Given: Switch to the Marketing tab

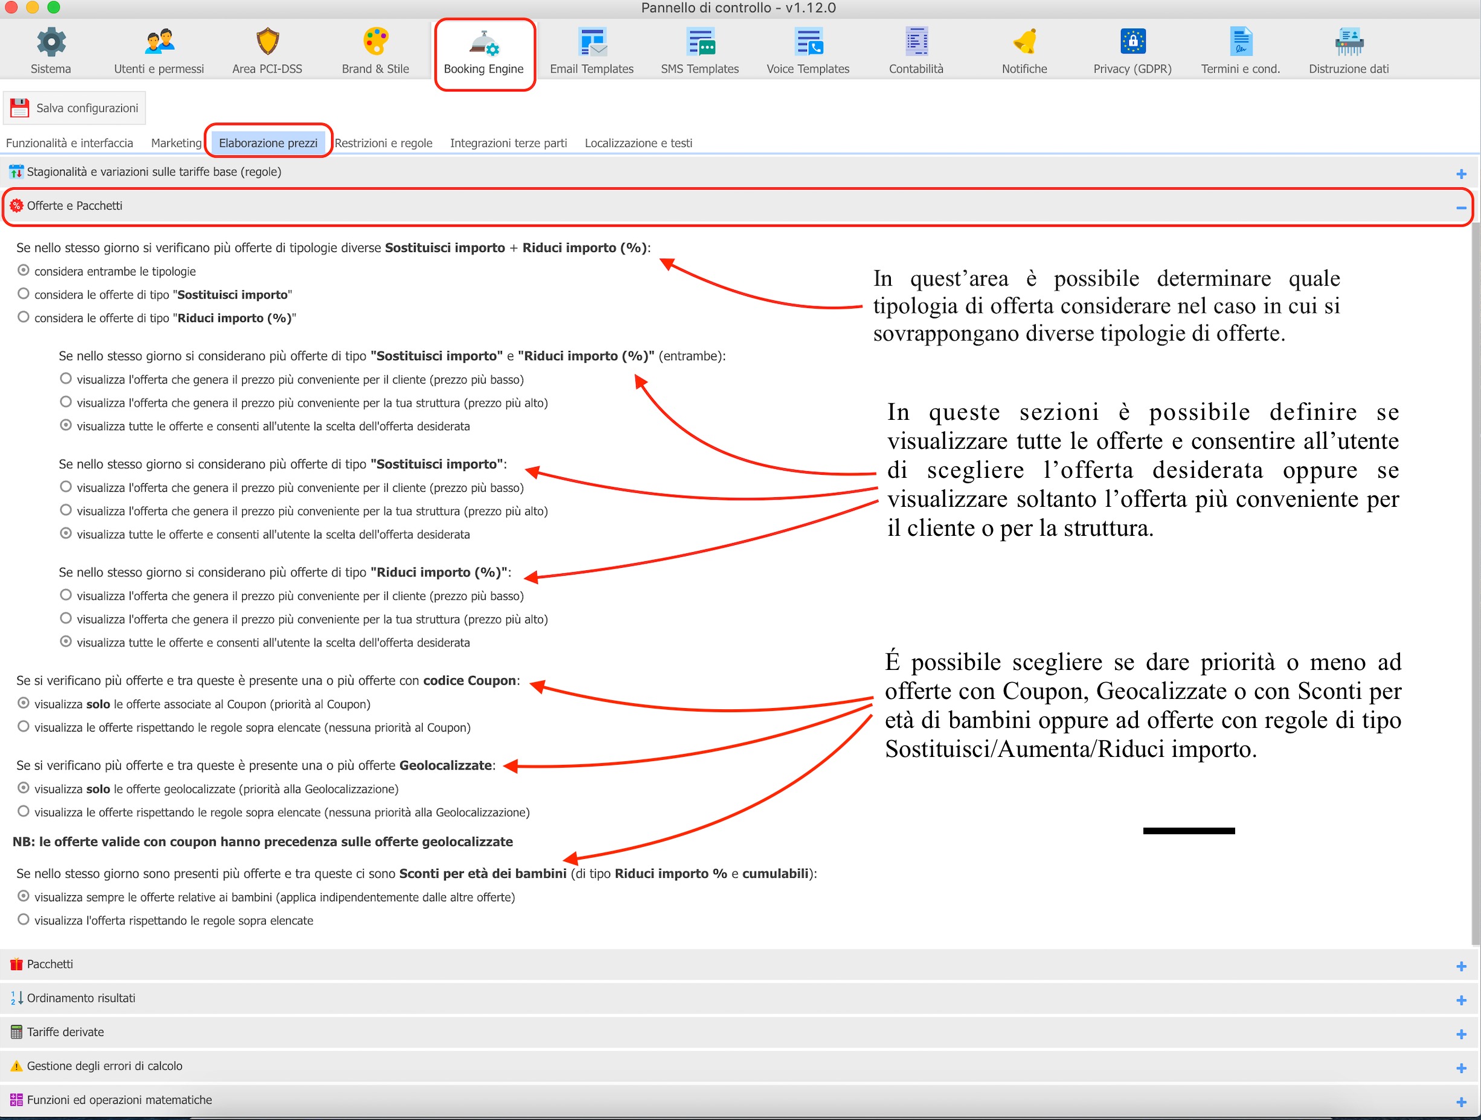Looking at the screenshot, I should [x=176, y=143].
